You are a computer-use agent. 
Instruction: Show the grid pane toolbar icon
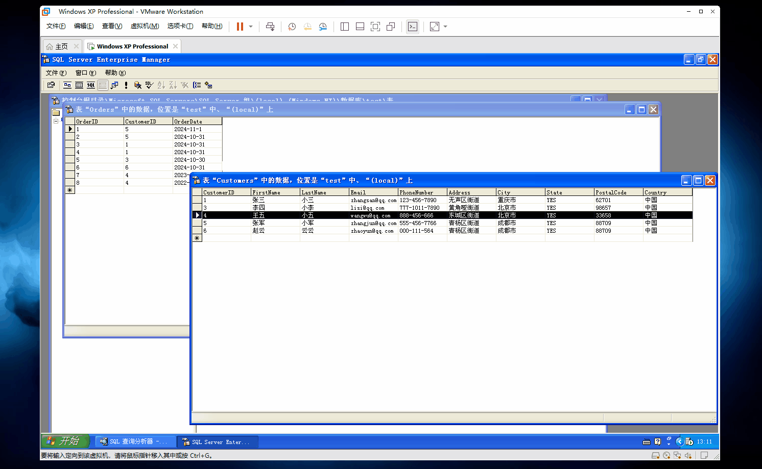point(79,85)
